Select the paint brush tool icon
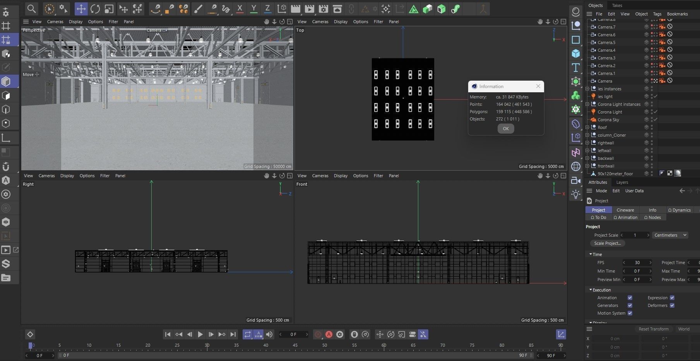 pos(198,8)
